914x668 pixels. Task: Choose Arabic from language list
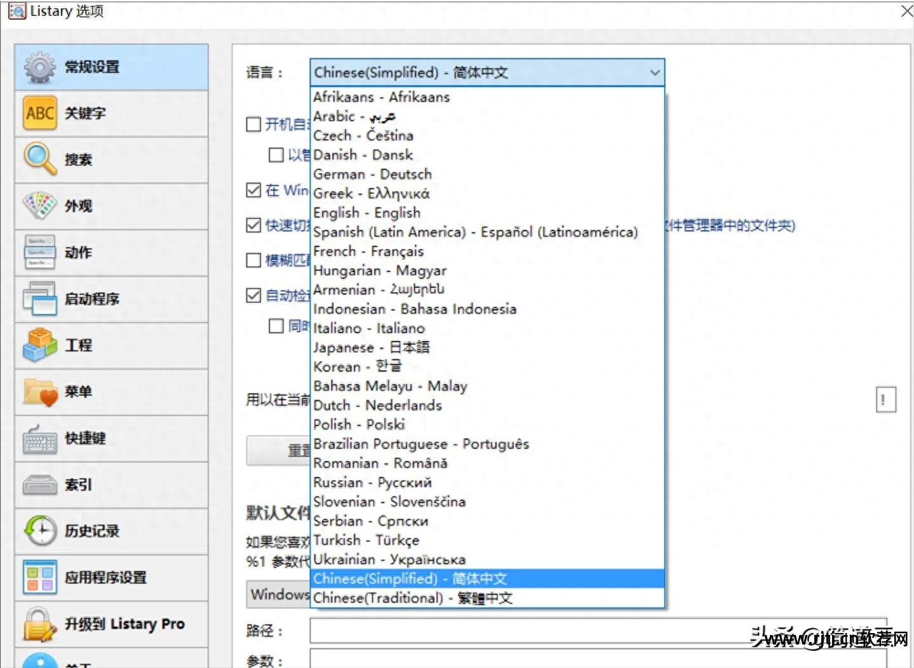(x=488, y=116)
